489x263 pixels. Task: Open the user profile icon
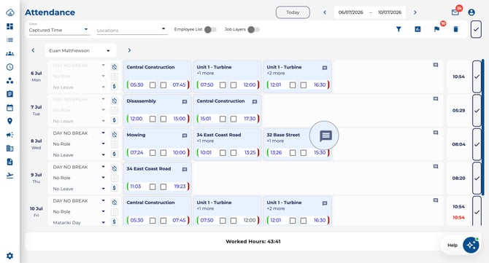pyautogui.click(x=471, y=12)
